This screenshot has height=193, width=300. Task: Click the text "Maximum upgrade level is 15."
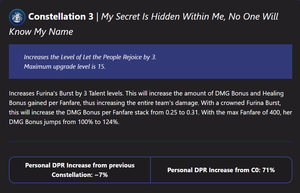[65, 66]
